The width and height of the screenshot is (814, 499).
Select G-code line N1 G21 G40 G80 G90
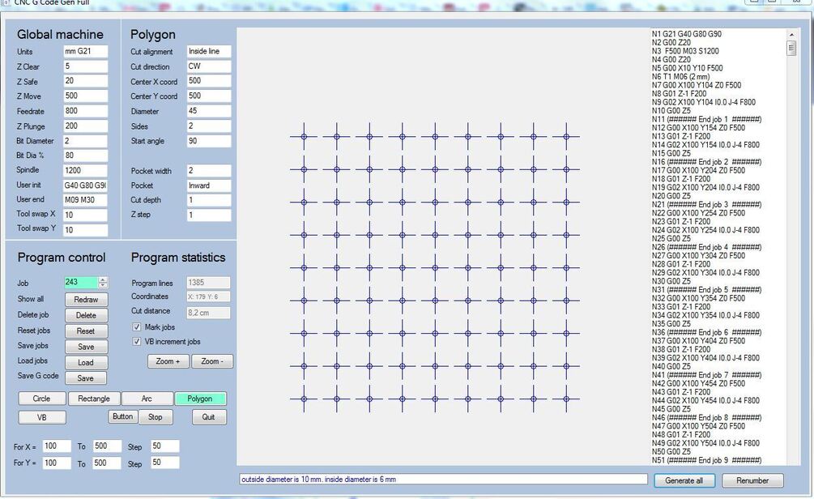(686, 34)
